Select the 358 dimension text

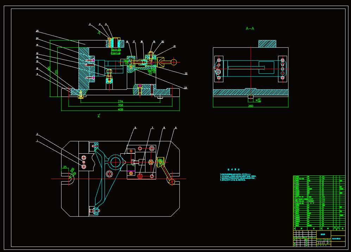pos(120,105)
